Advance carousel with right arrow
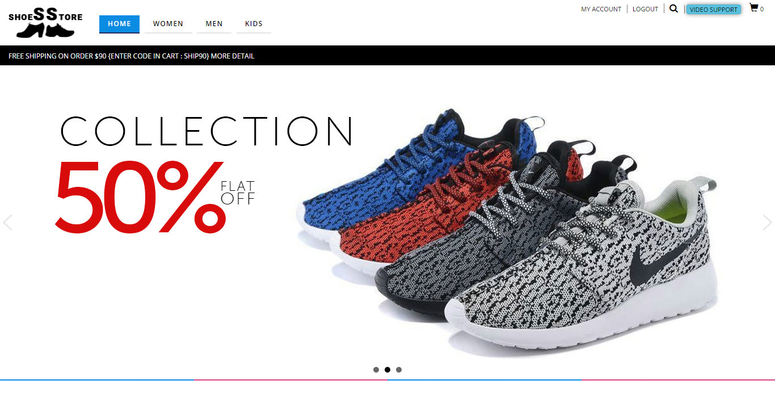The width and height of the screenshot is (775, 397). (767, 222)
